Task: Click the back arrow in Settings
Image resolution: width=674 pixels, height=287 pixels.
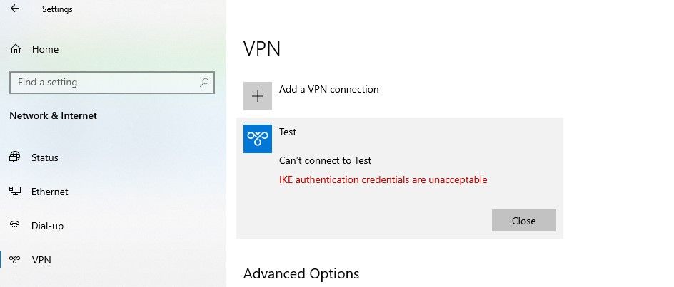Action: coord(15,9)
